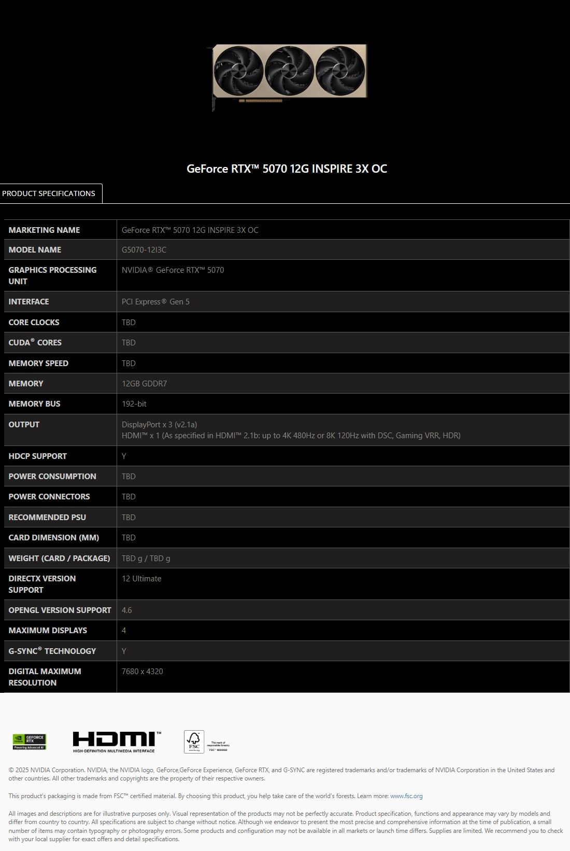The width and height of the screenshot is (570, 851).
Task: Select the Recommended PSU label
Action: pos(47,517)
